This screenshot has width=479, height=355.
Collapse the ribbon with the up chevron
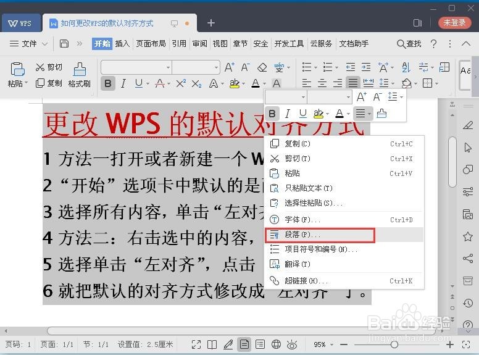click(x=466, y=44)
